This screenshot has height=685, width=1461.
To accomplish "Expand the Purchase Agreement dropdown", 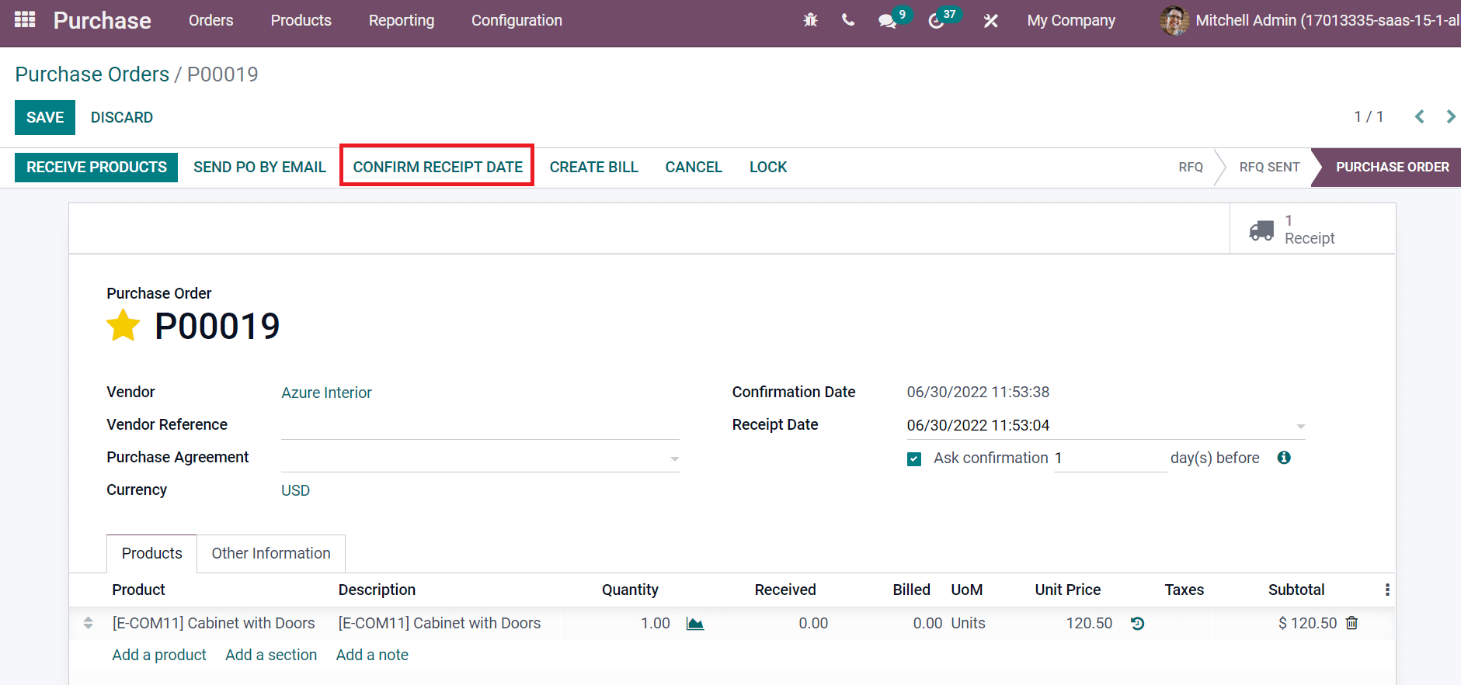I will coord(674,458).
